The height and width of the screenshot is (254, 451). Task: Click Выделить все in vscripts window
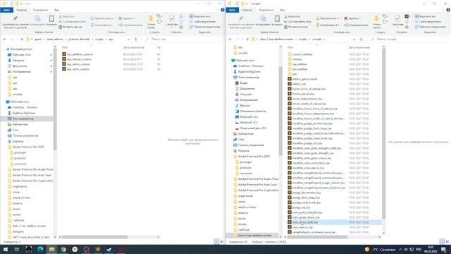(426, 16)
